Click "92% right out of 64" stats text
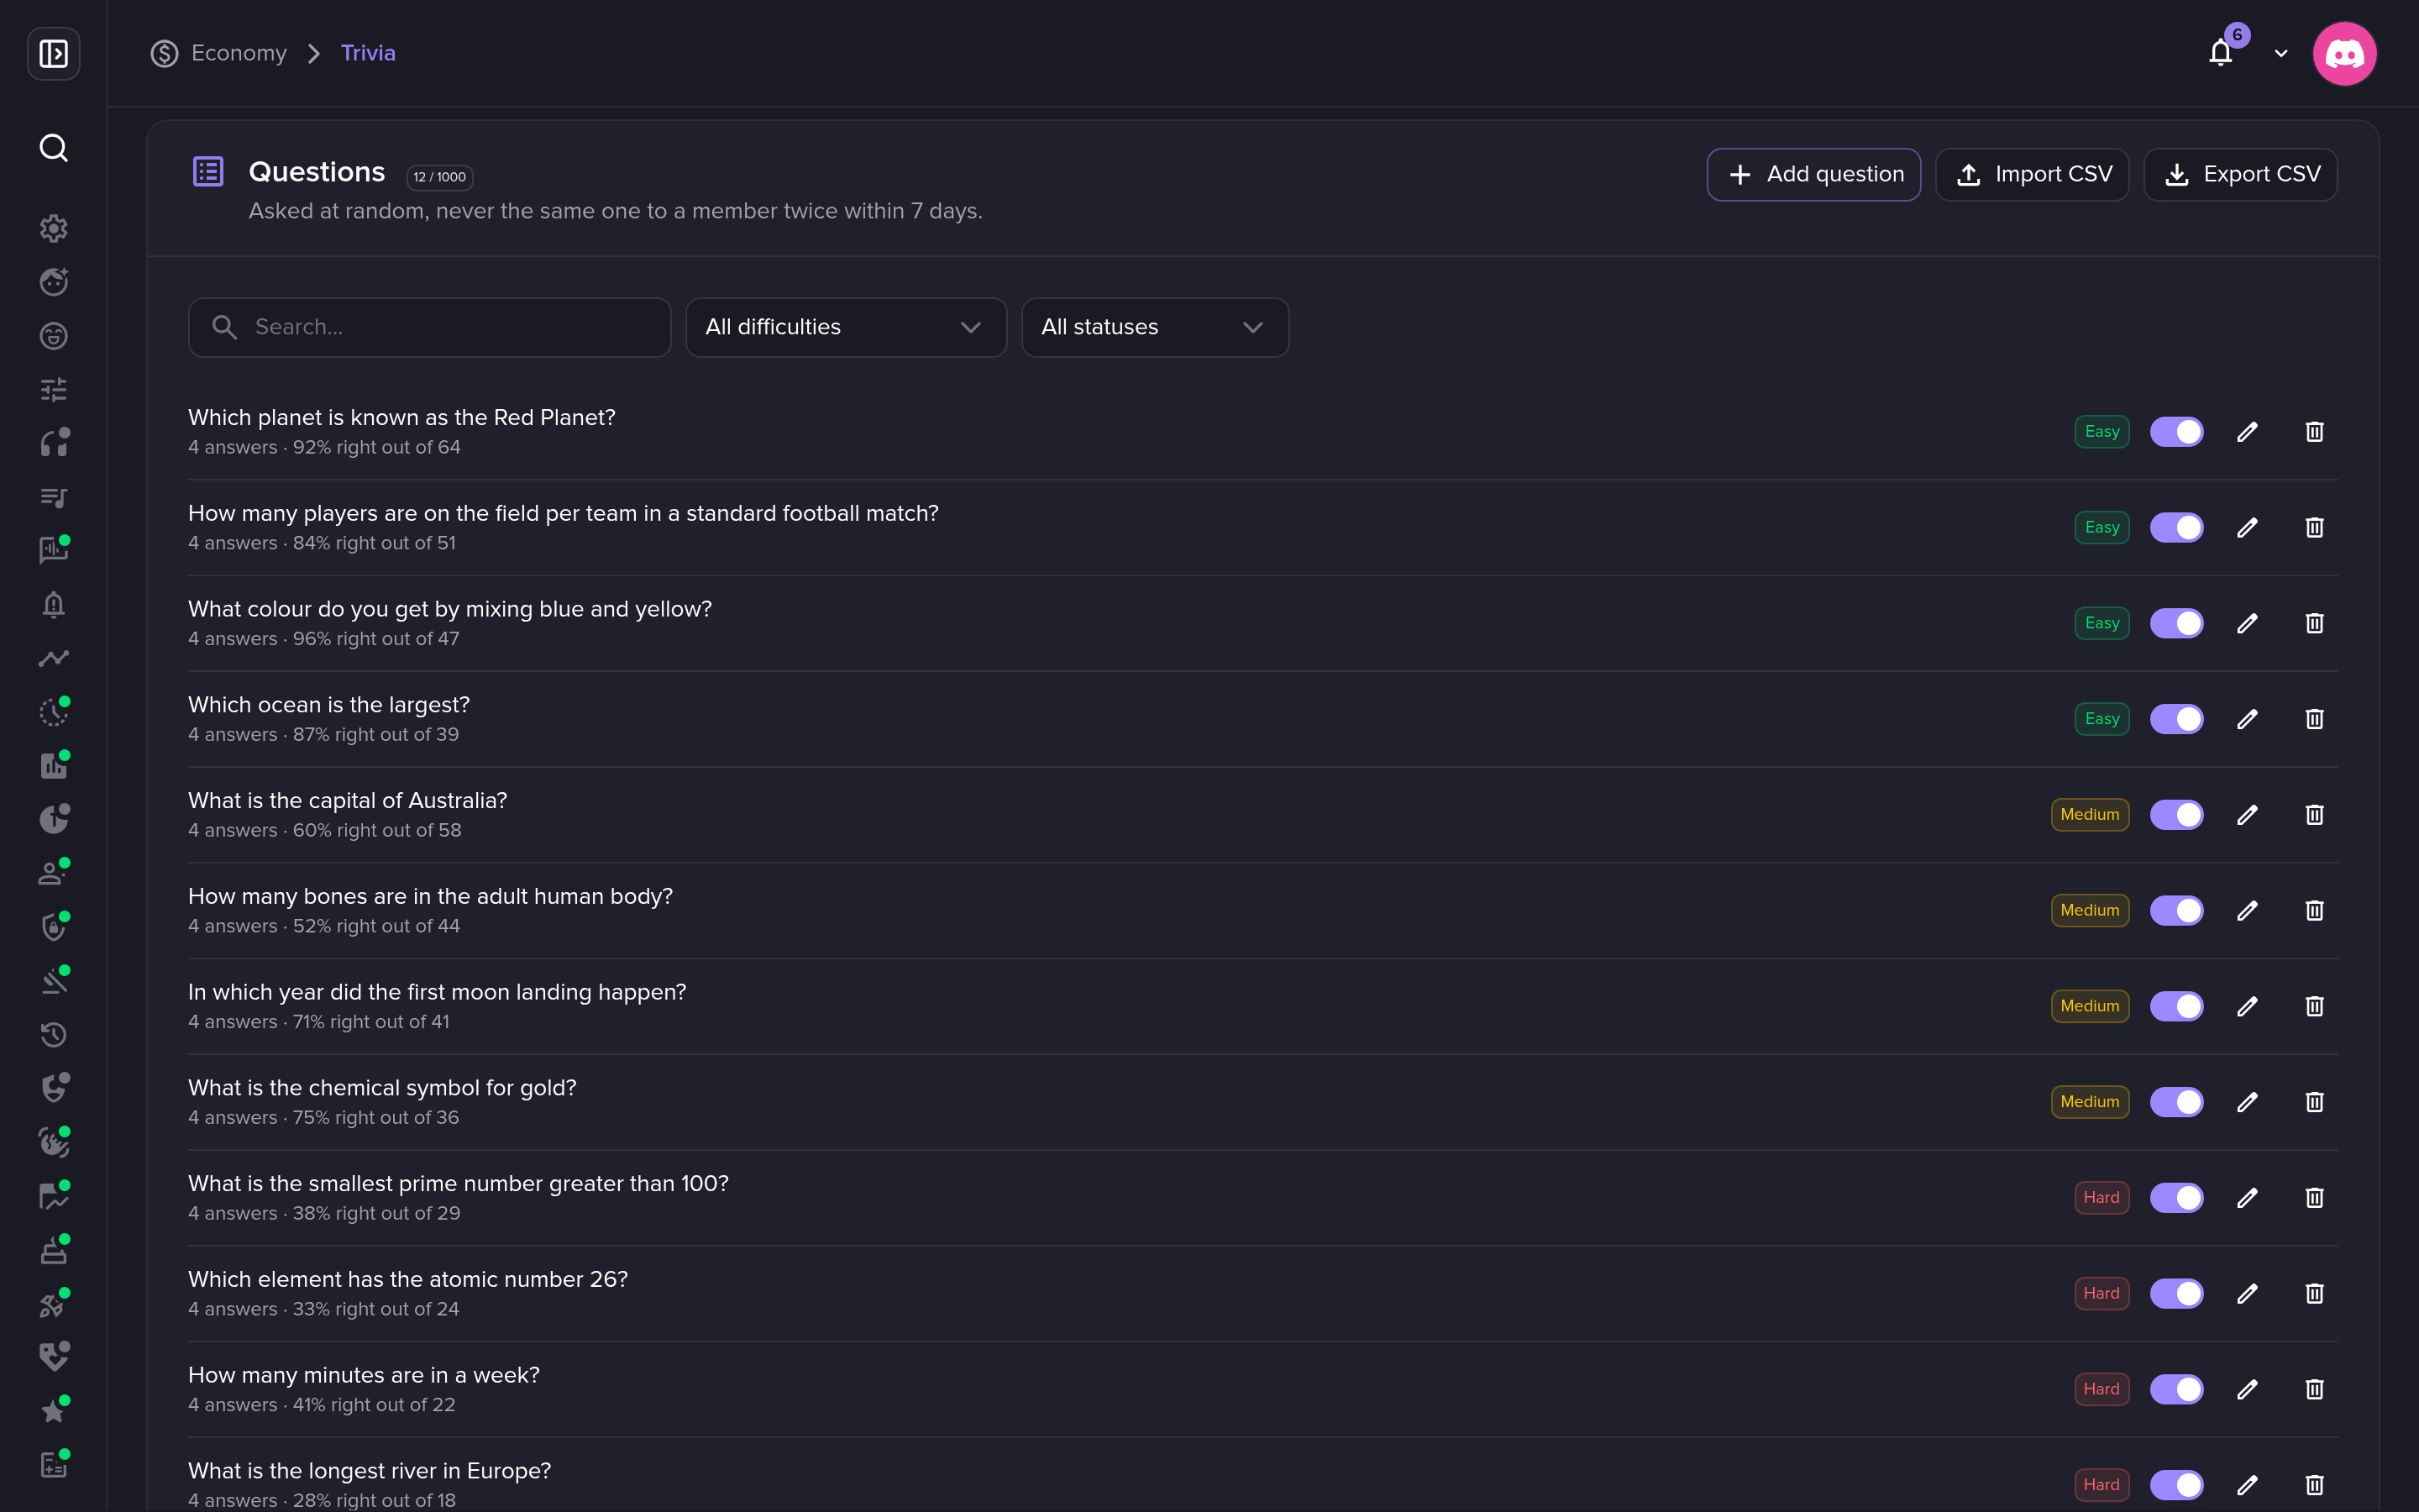Viewport: 2419px width, 1512px height. click(377, 448)
